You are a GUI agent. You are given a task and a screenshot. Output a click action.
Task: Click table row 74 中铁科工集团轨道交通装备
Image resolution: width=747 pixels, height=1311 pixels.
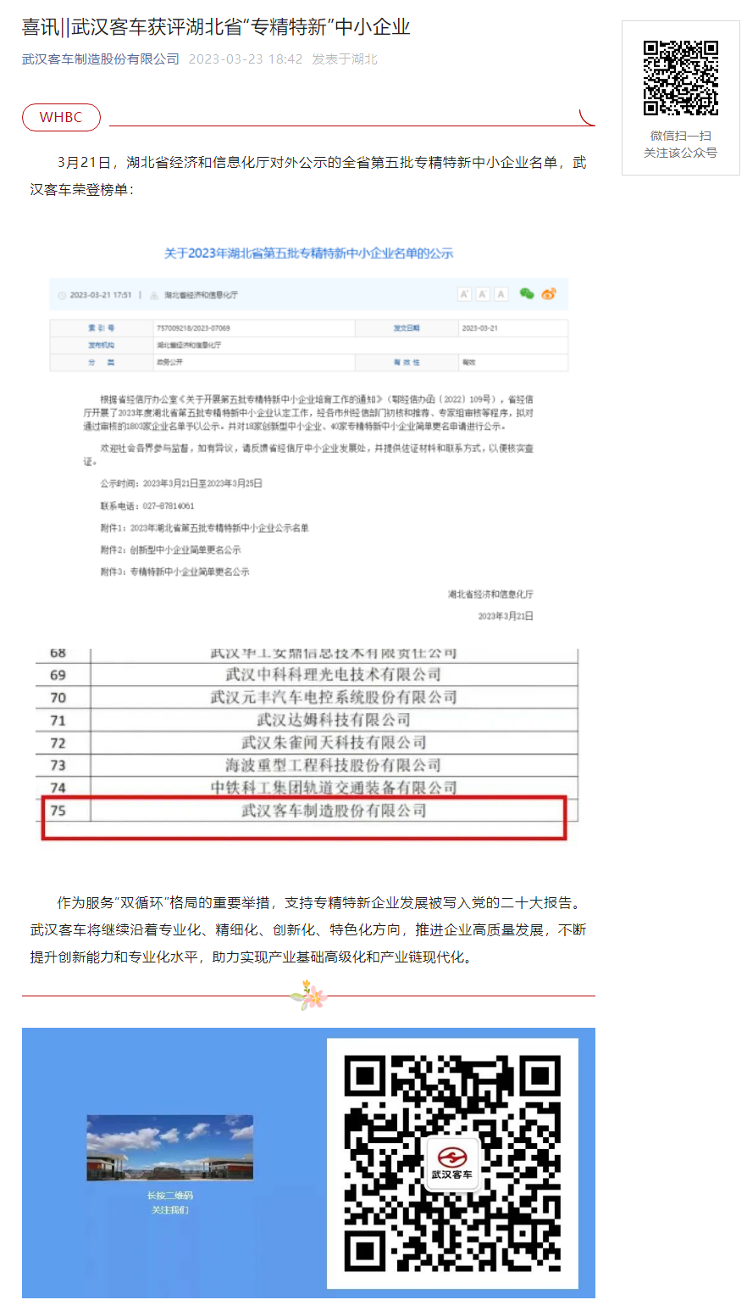coord(307,788)
